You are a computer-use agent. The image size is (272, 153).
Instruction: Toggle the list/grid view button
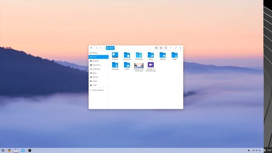161,48
